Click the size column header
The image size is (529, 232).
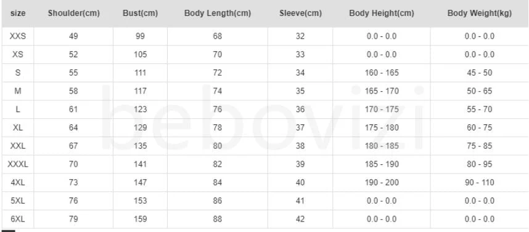tap(18, 14)
